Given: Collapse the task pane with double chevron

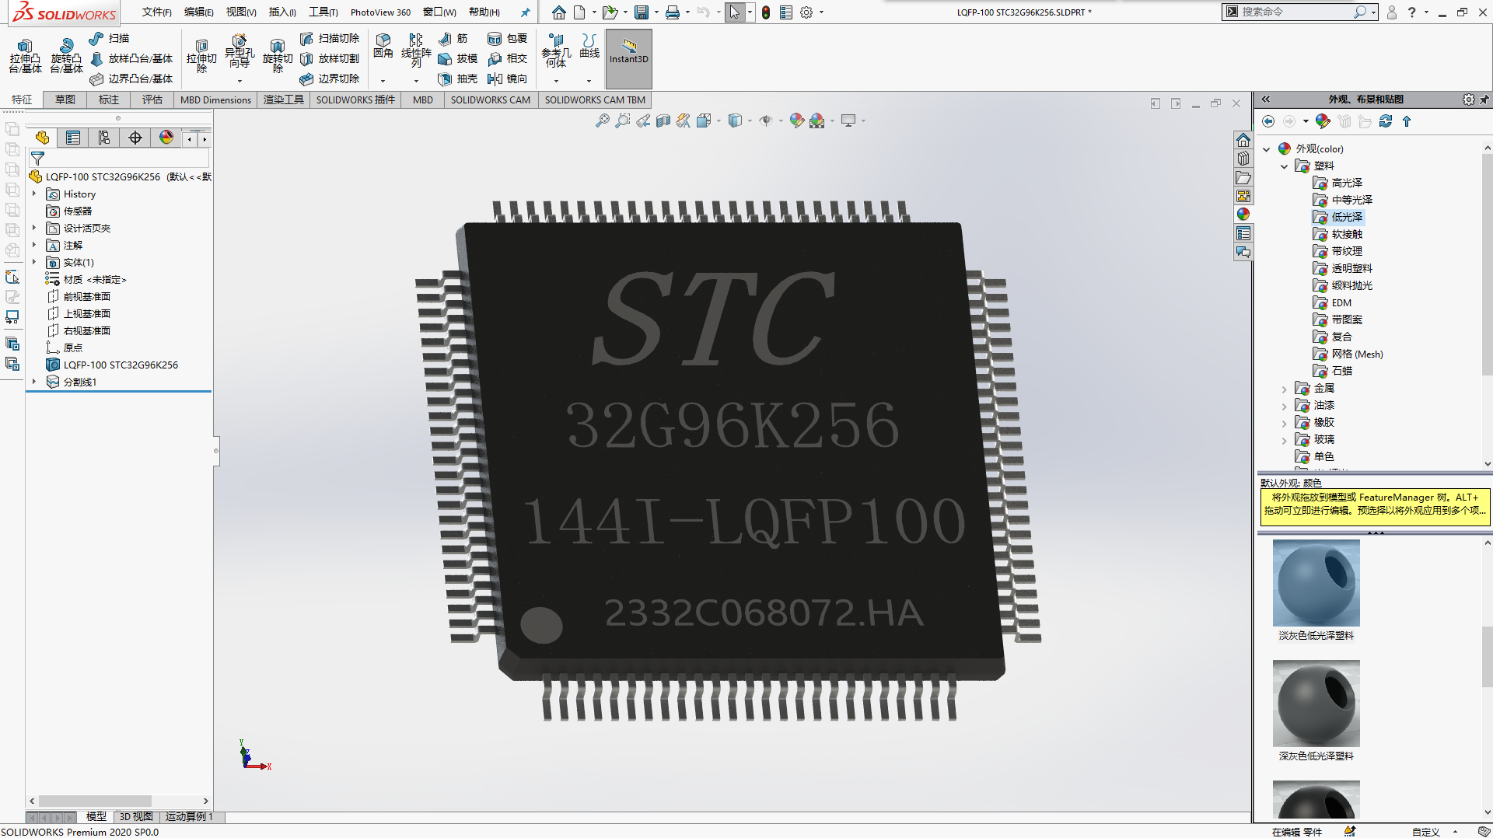Looking at the screenshot, I should click(1265, 100).
